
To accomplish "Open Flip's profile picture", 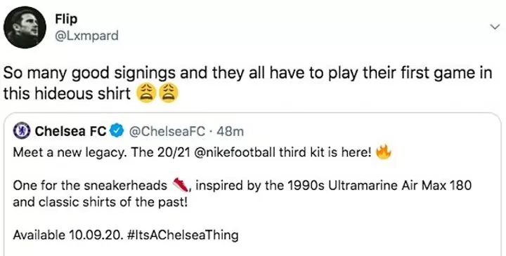I will click(25, 27).
